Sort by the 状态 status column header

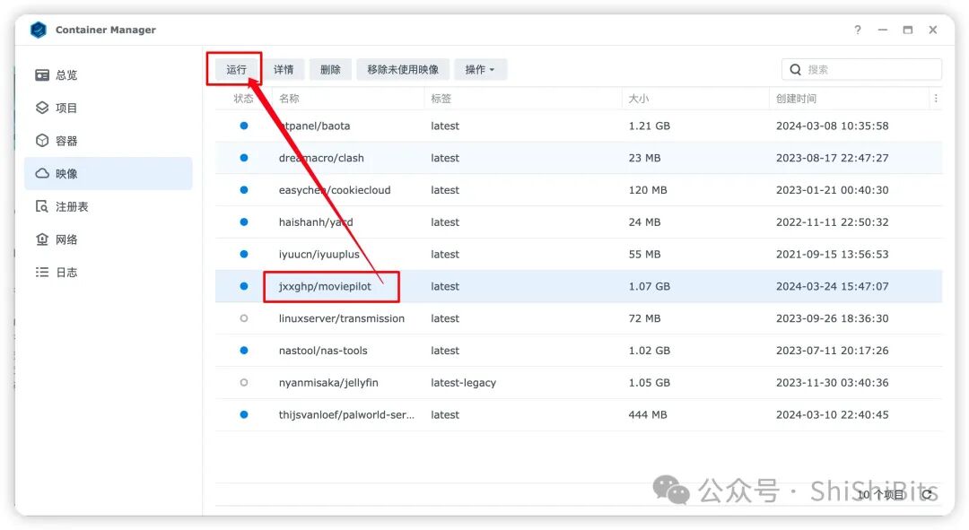click(243, 99)
